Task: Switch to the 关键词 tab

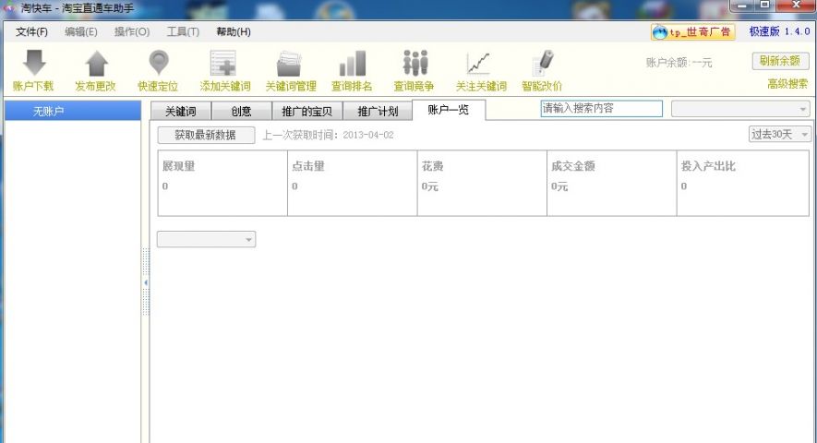Action: (180, 112)
